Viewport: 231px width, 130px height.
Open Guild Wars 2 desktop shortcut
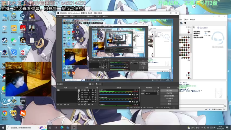tap(23, 54)
